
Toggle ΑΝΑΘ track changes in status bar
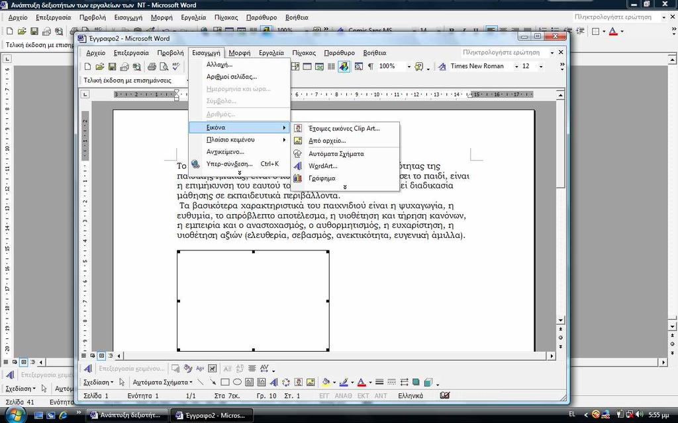tap(344, 395)
